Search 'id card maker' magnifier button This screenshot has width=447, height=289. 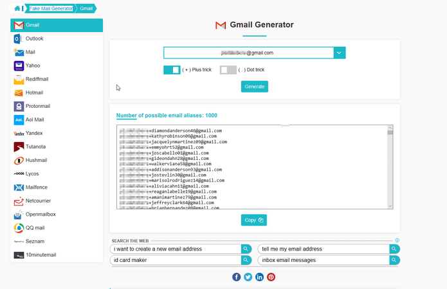point(246,260)
